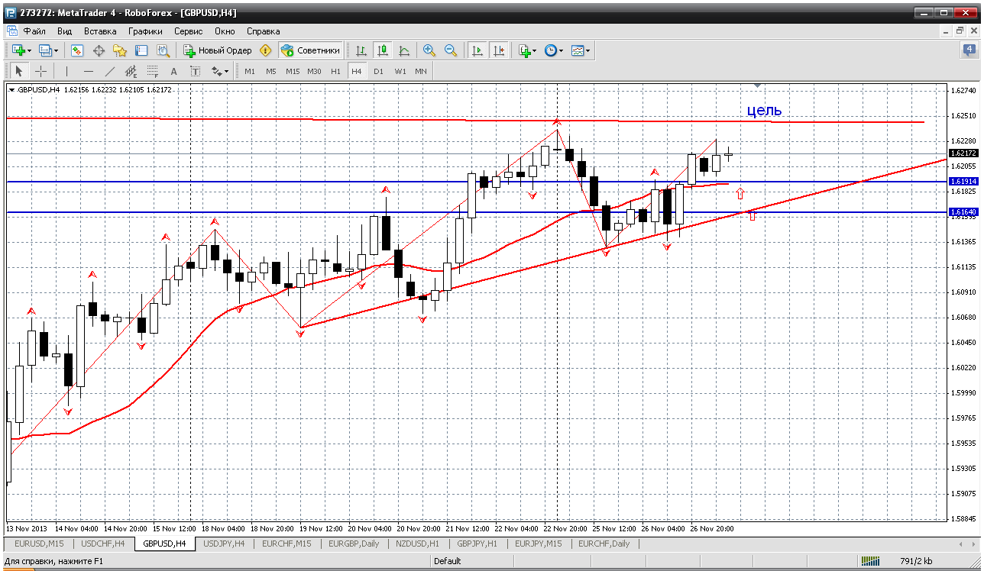
Task: Switch chart to bar chart mode
Action: [361, 50]
